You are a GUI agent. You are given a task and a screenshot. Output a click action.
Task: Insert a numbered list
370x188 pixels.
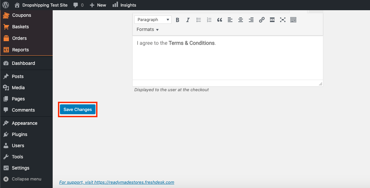[209, 20]
